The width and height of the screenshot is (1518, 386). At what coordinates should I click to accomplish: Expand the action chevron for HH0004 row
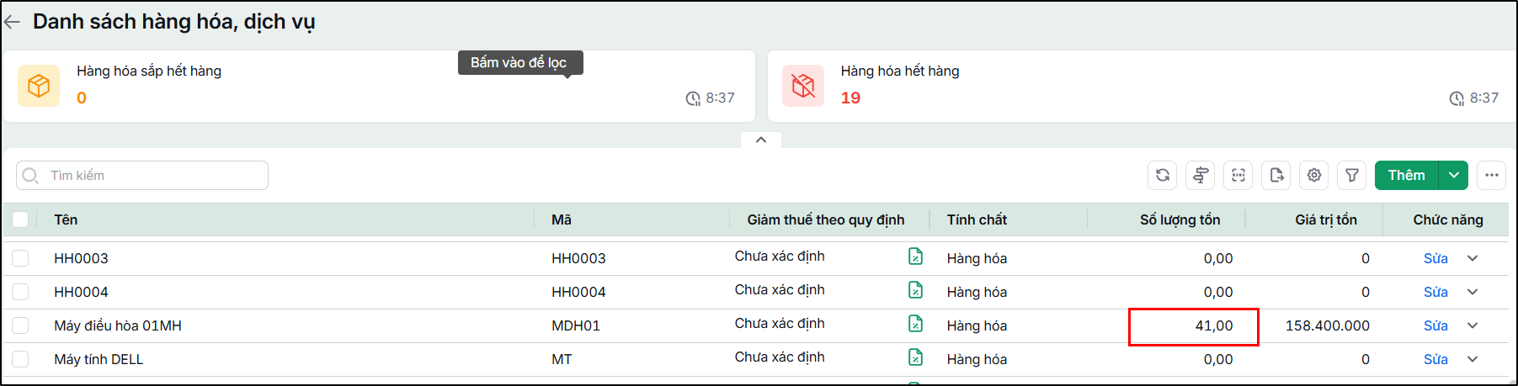click(x=1473, y=292)
